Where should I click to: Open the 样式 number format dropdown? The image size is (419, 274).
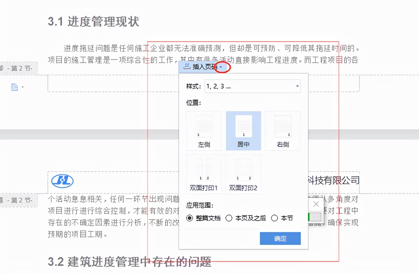pyautogui.click(x=297, y=86)
